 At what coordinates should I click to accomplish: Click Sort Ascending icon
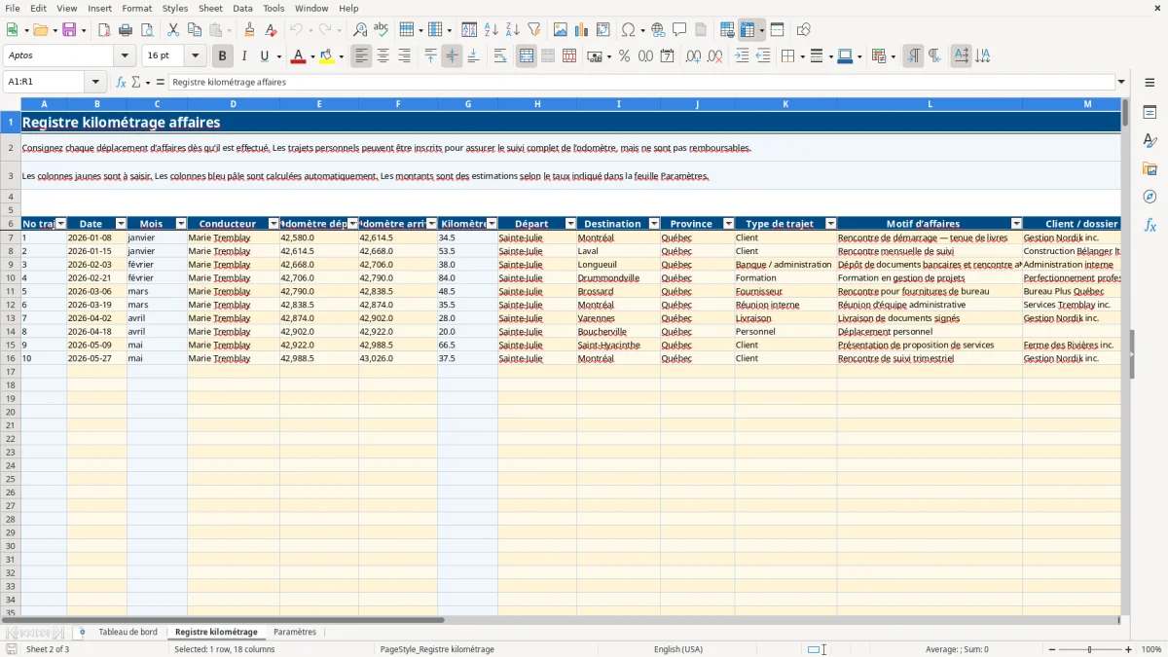click(491, 30)
